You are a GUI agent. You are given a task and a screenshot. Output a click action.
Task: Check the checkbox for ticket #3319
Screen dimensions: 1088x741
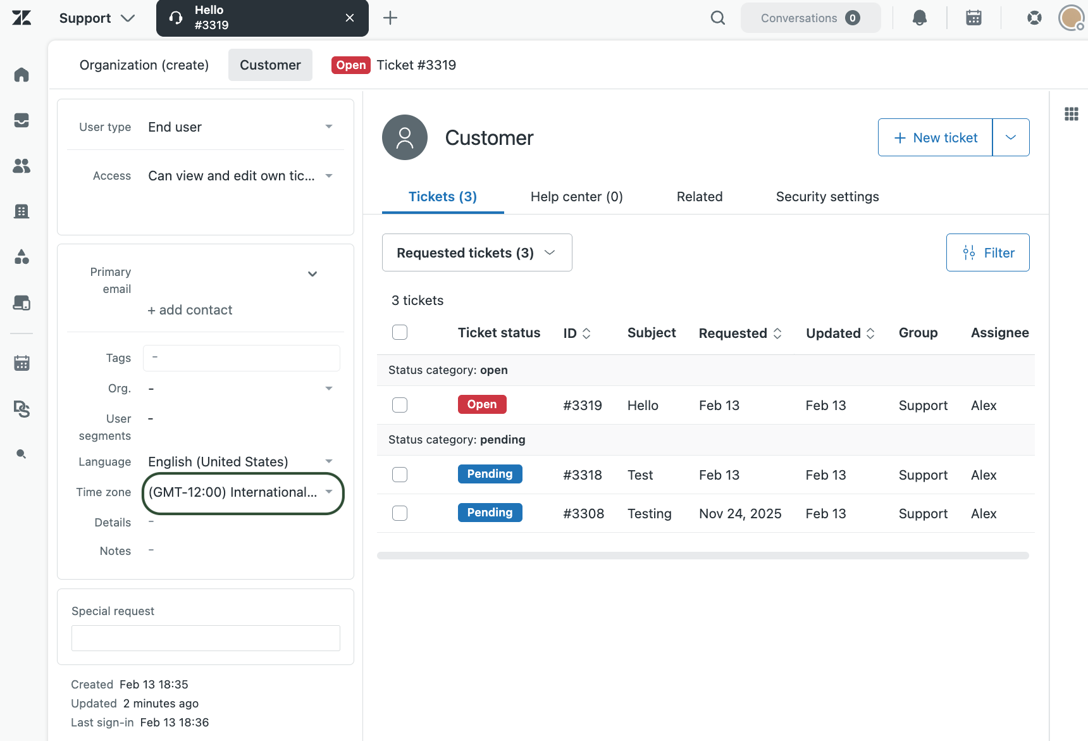click(x=400, y=404)
